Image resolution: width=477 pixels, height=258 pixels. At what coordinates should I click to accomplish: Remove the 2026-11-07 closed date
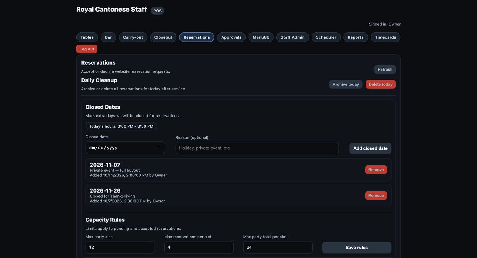click(x=376, y=170)
